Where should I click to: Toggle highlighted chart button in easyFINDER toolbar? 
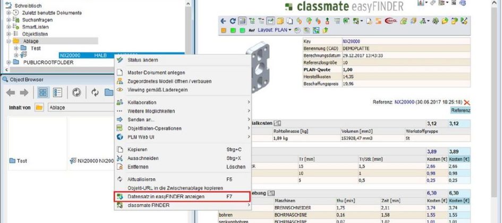270,21
